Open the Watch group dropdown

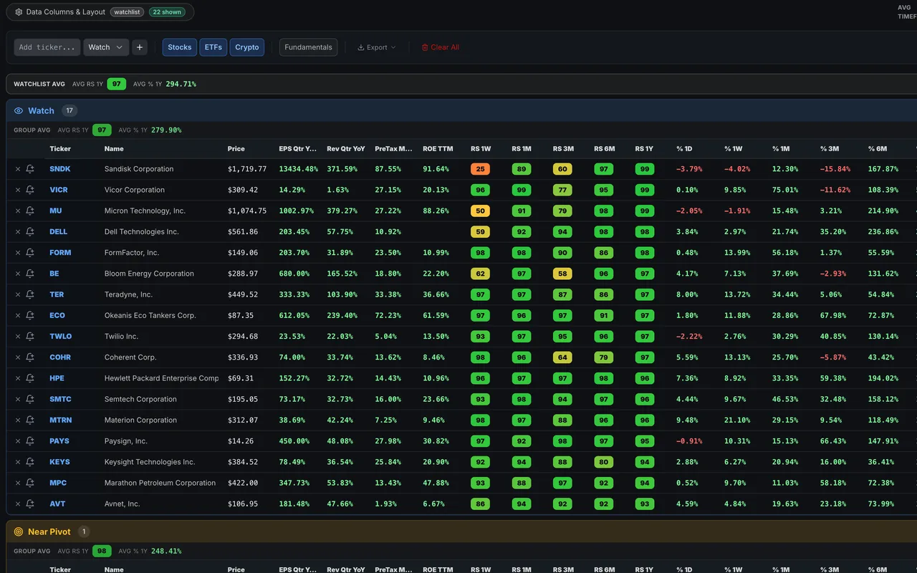pos(106,47)
